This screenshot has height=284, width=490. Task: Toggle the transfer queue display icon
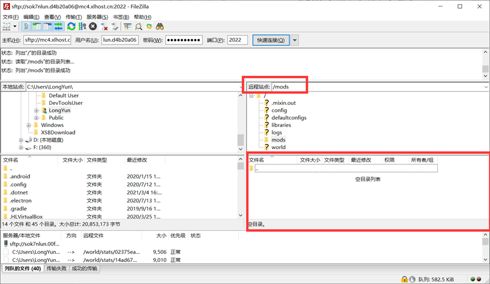click(58, 27)
